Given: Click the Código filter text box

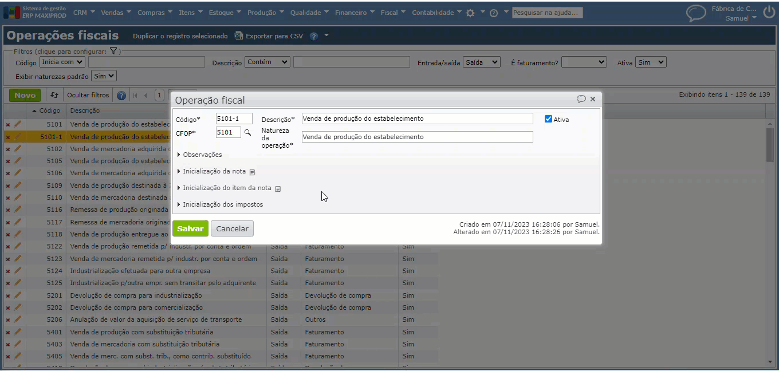Looking at the screenshot, I should point(147,62).
